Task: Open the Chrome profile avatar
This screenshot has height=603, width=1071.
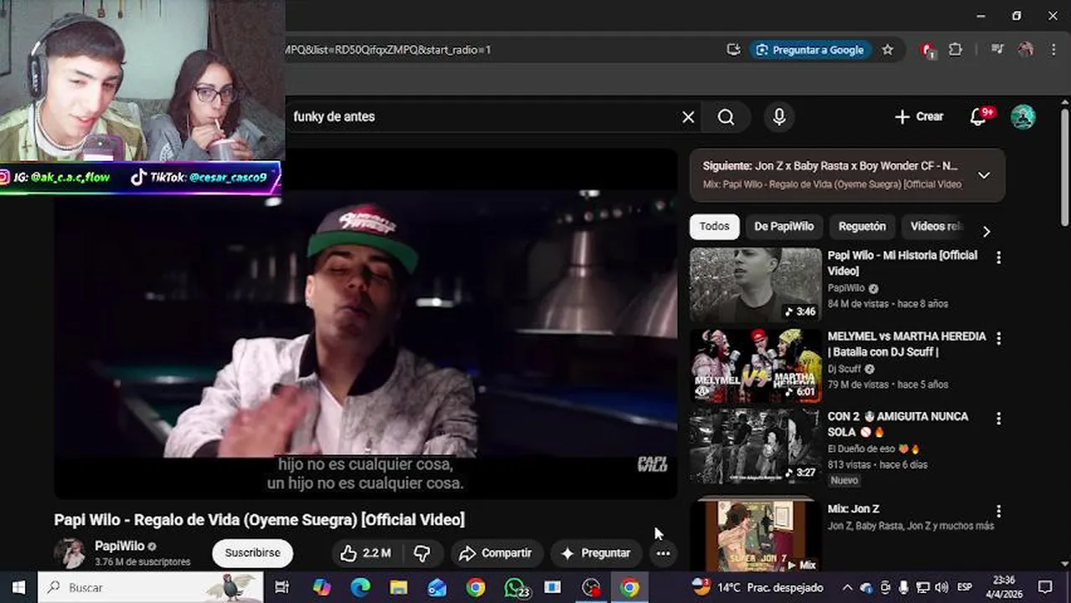Action: coord(1025,49)
